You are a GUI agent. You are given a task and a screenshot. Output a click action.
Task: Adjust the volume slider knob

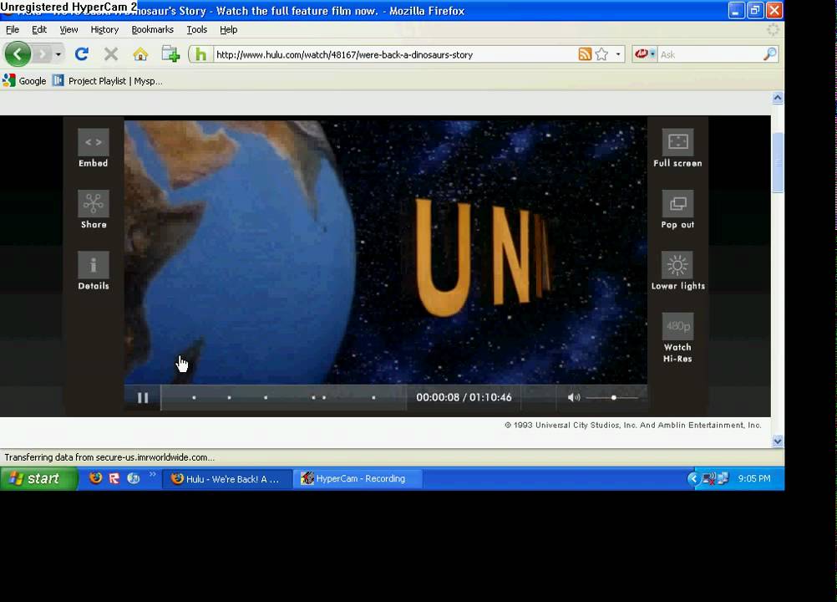tap(614, 397)
